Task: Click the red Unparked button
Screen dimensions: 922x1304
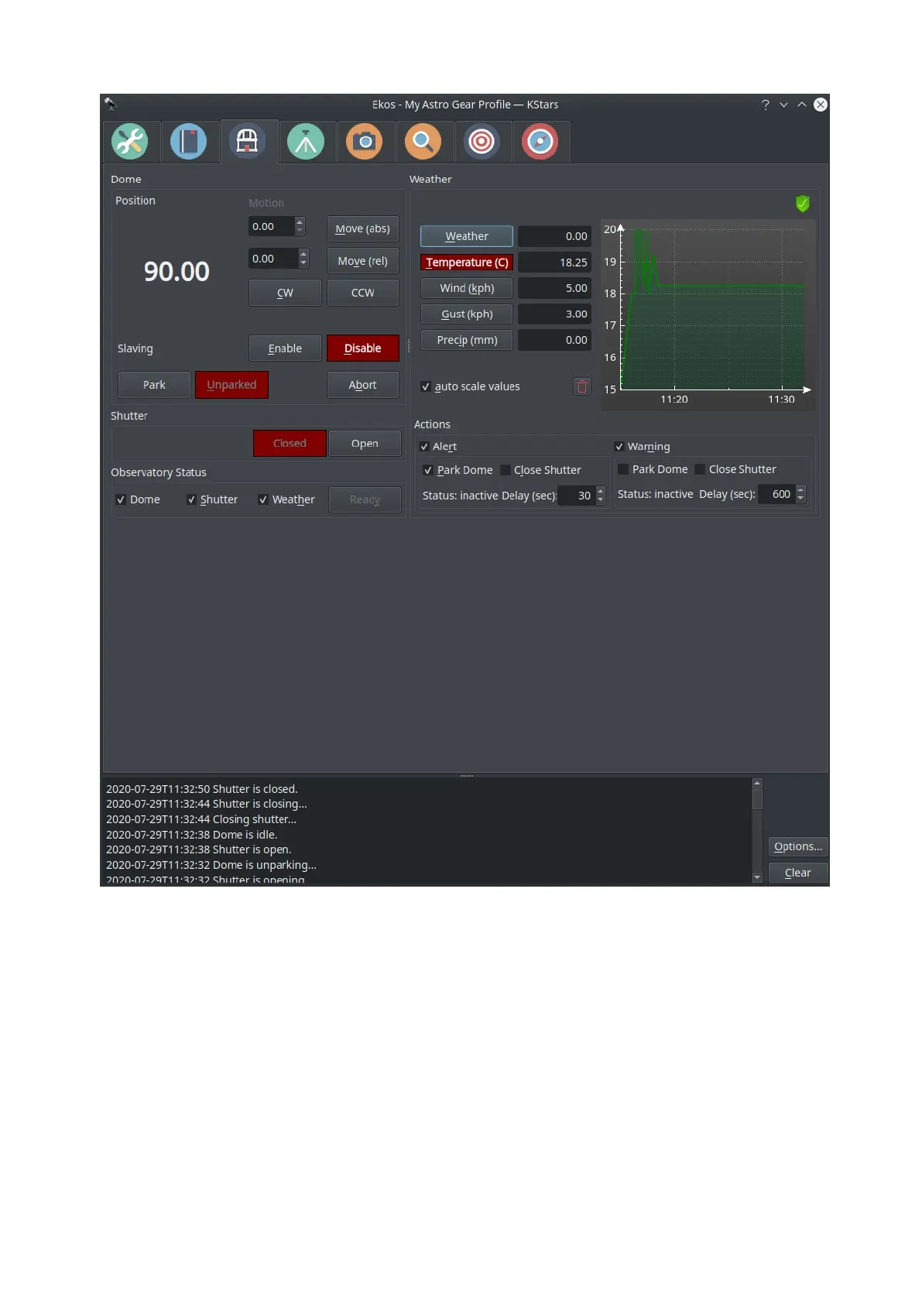Action: click(x=231, y=385)
